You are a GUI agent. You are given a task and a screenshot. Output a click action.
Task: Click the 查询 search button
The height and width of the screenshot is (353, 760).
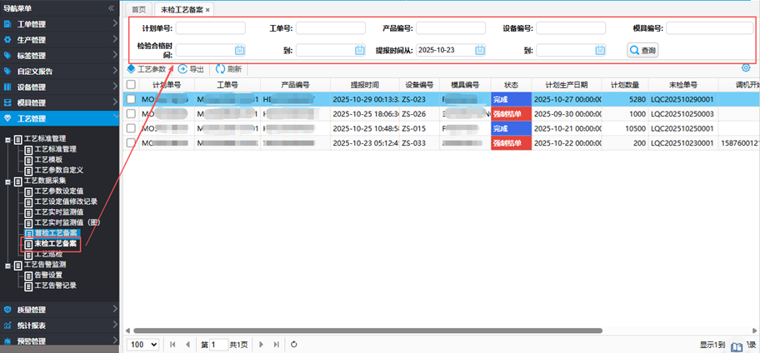(x=642, y=50)
